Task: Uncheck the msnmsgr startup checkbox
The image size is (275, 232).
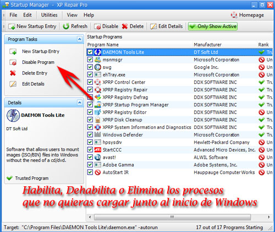Action: tap(90, 60)
